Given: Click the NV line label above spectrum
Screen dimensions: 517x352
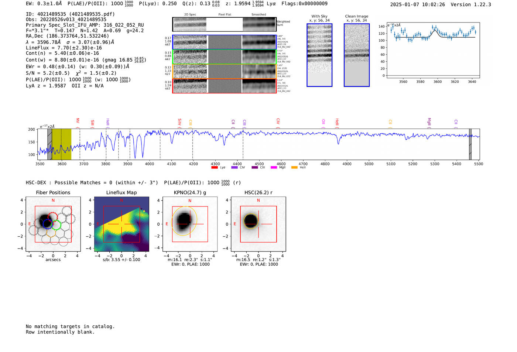Looking at the screenshot, I should [78, 121].
